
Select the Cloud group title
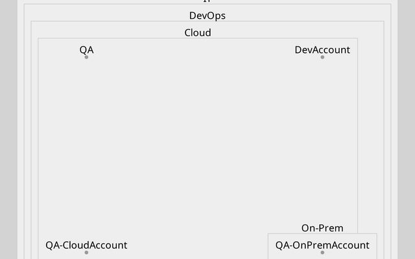pos(198,32)
